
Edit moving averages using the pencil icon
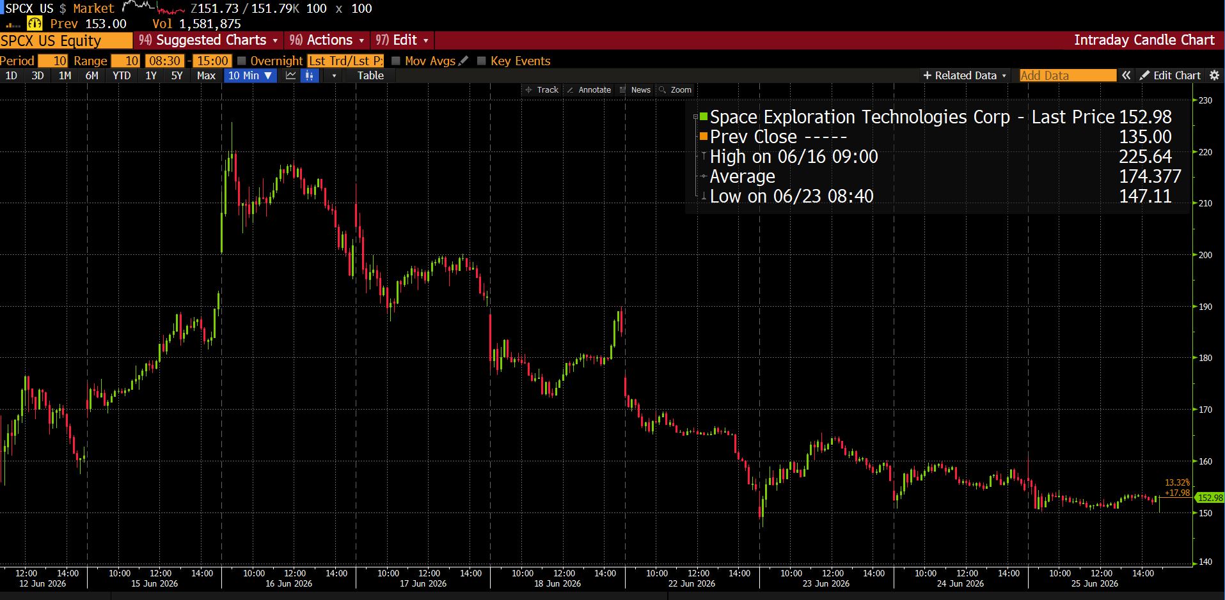463,61
